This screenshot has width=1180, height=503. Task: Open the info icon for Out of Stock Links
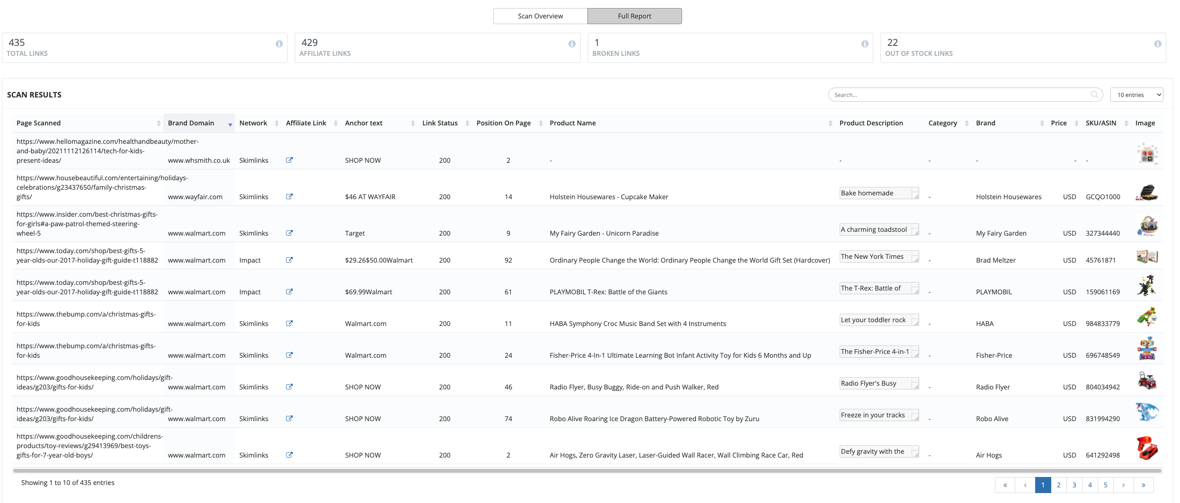1157,44
